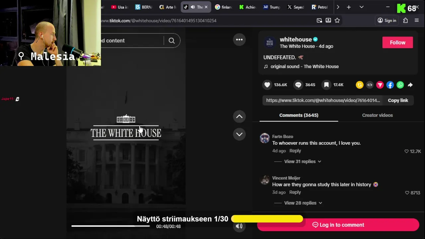Switch to Comments (3645) tab

(x=299, y=115)
